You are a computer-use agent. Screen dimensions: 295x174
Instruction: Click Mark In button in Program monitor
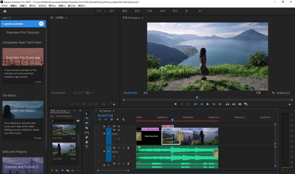click(182, 104)
